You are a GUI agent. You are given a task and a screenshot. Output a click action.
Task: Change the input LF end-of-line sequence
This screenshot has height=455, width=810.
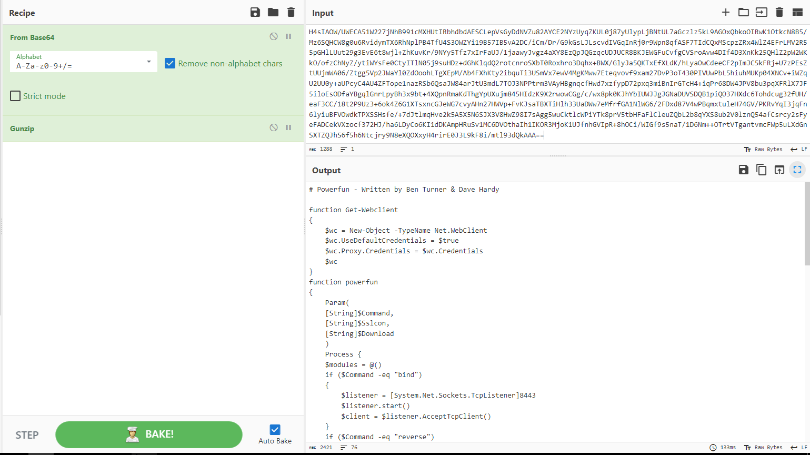[799, 150]
